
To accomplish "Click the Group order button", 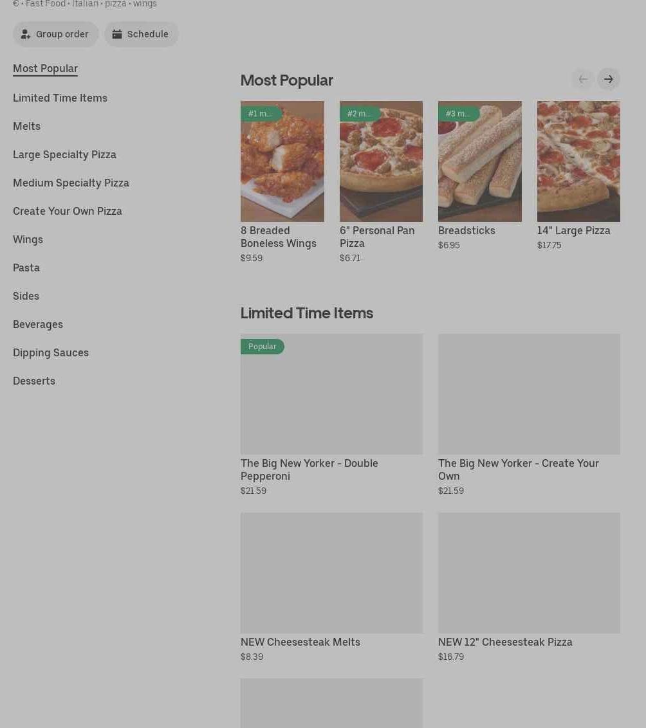I will 56,34.
